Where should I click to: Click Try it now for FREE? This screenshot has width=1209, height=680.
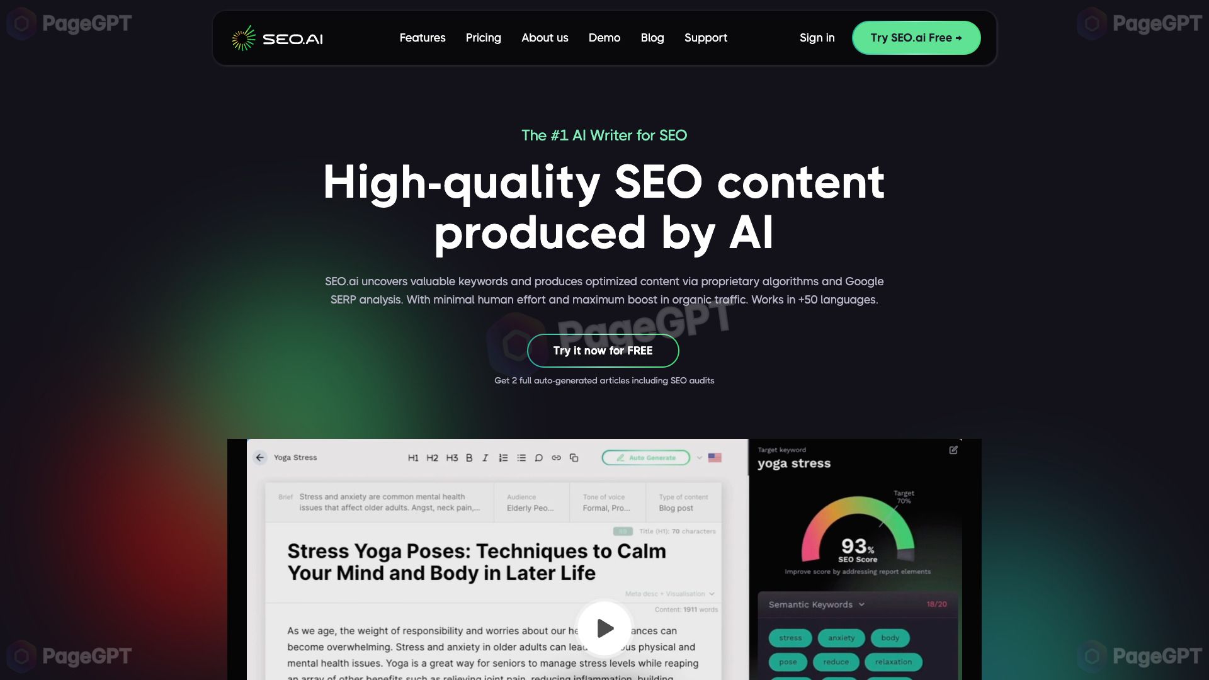(604, 350)
